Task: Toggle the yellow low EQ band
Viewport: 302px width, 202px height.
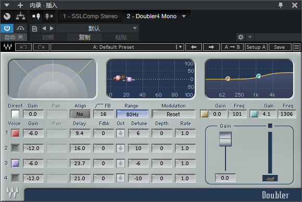Action: 204,114
